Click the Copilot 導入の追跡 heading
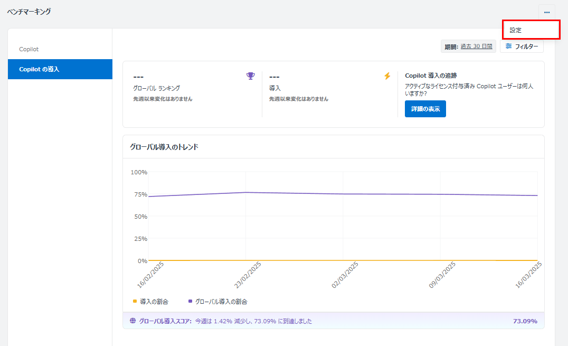Viewport: 568px width, 346px height. point(431,76)
